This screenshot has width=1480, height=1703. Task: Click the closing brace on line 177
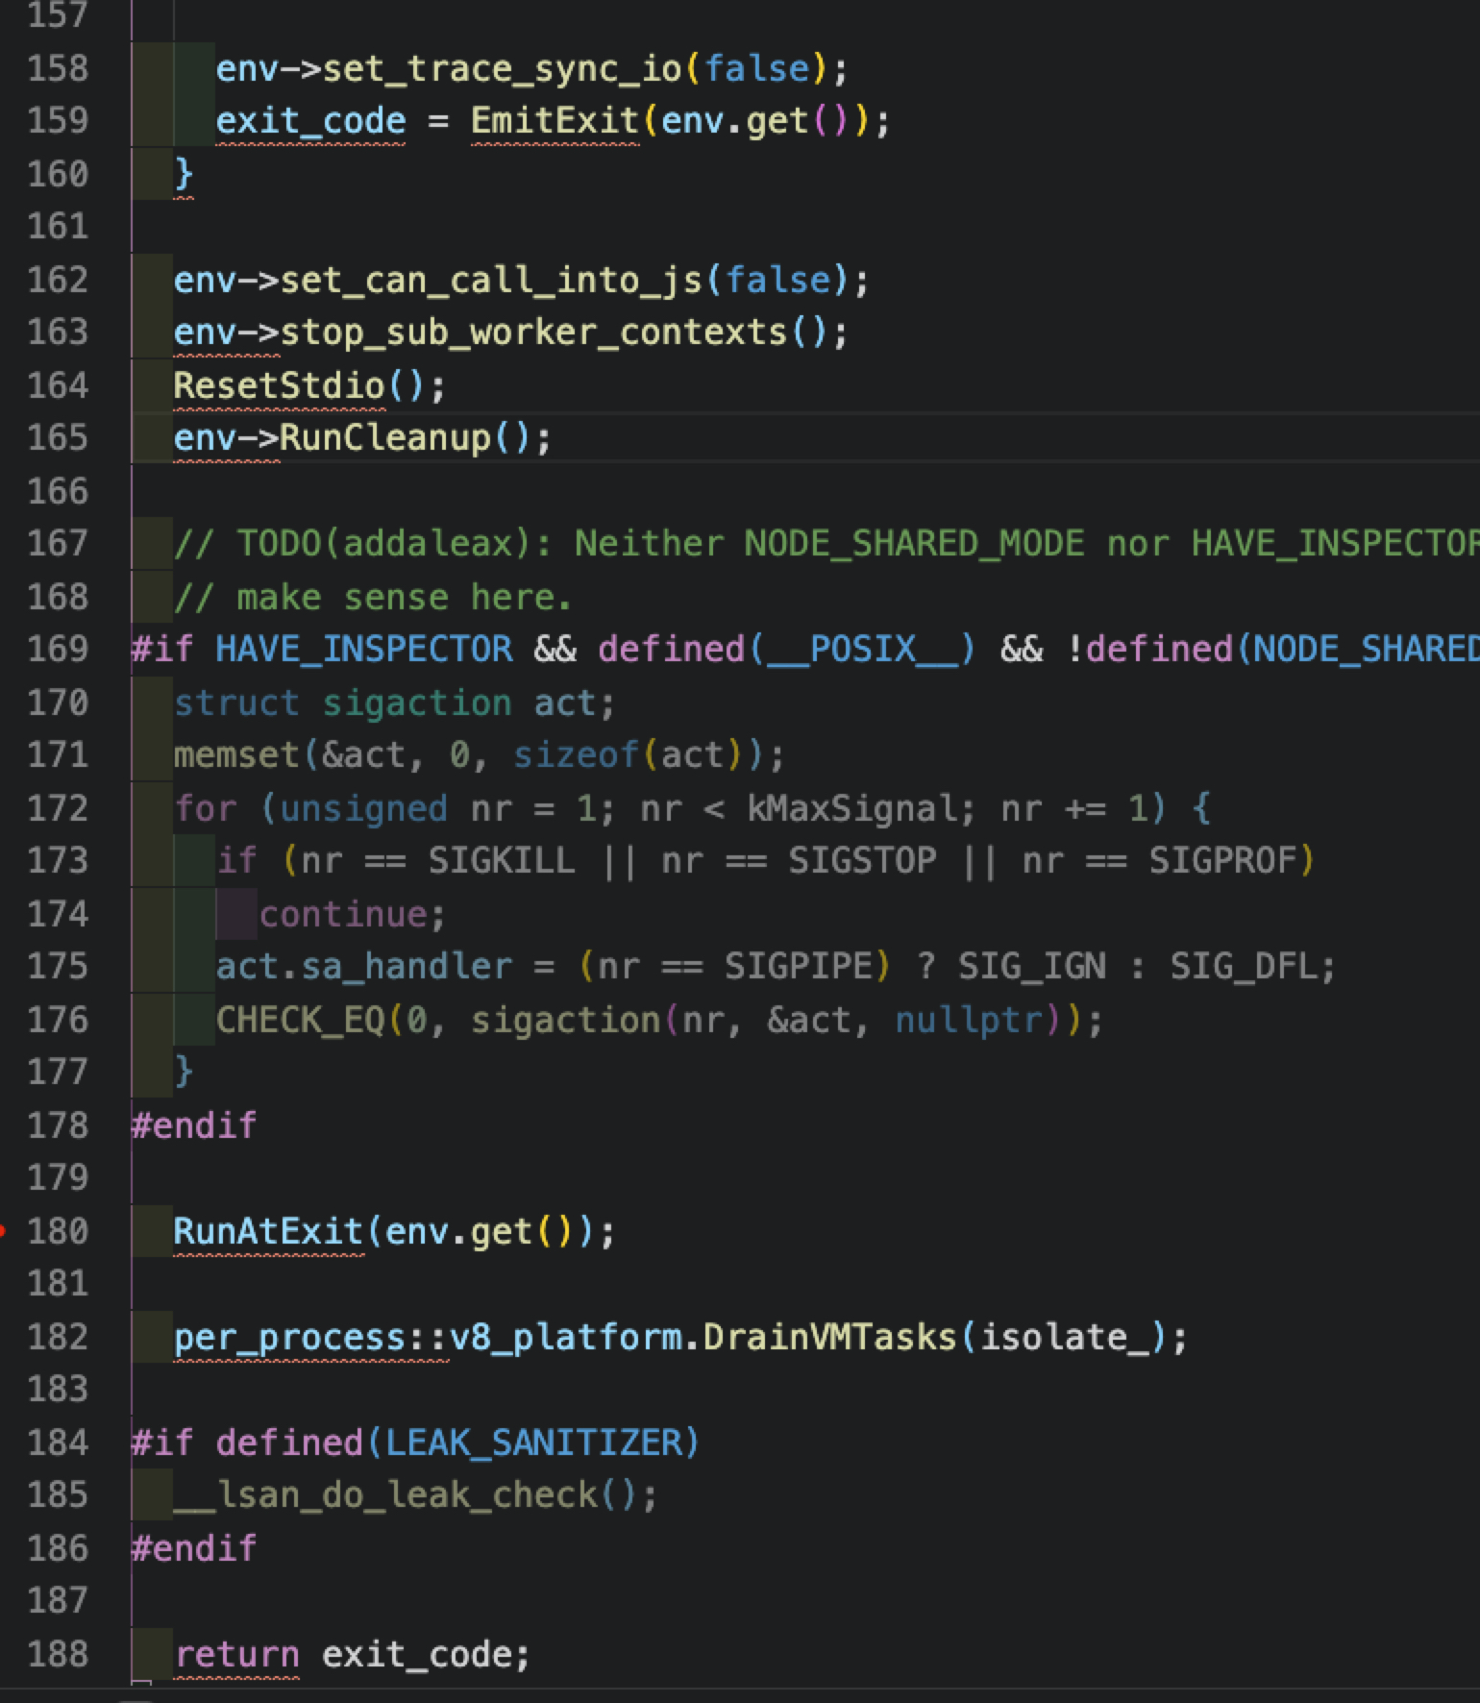[x=184, y=1073]
